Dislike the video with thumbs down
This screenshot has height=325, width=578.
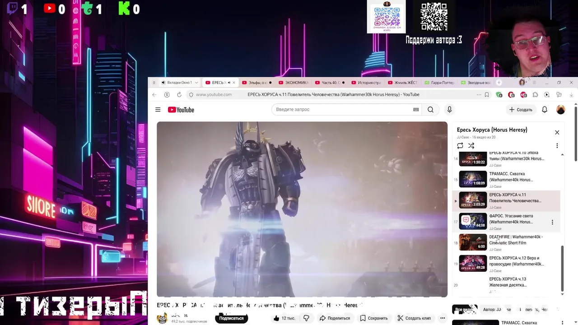(x=306, y=318)
